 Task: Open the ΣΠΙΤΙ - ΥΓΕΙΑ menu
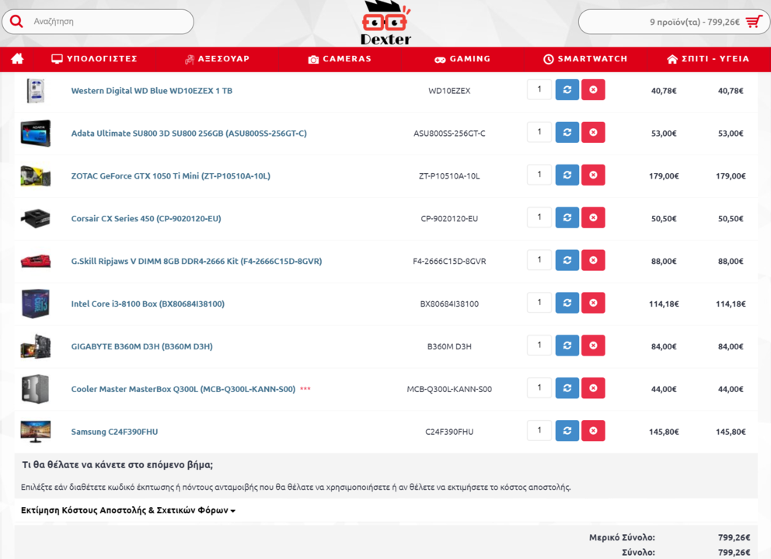708,59
